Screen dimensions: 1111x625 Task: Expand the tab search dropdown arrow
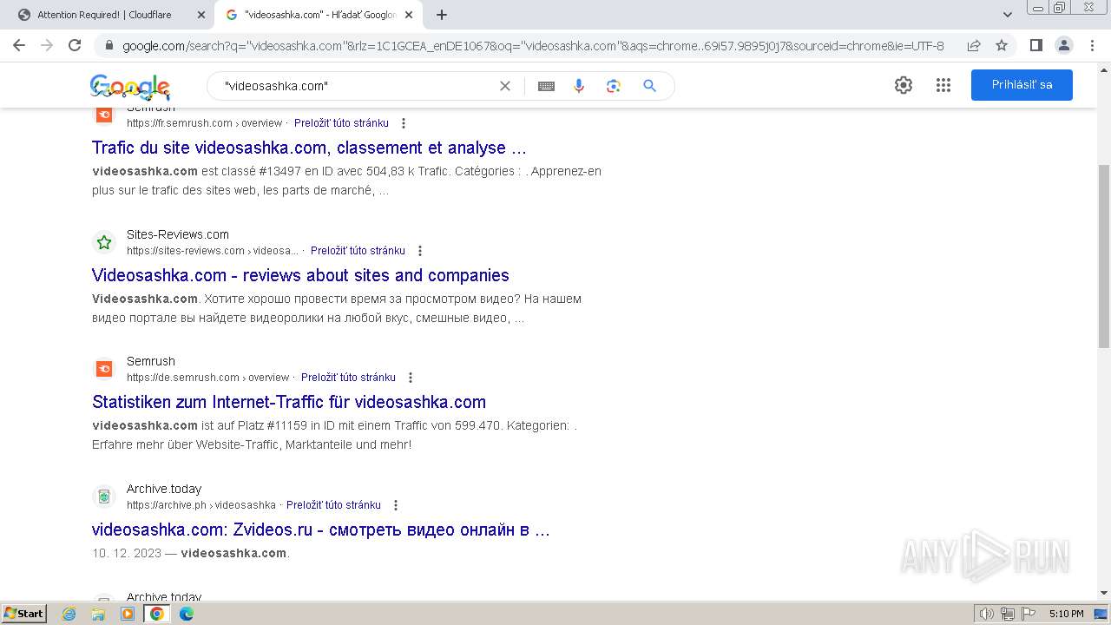pos(1008,15)
